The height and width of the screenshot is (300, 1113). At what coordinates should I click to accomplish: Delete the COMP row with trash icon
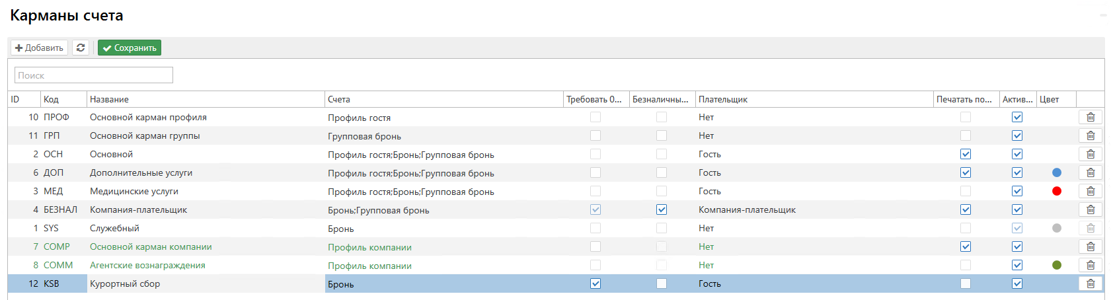tap(1091, 246)
